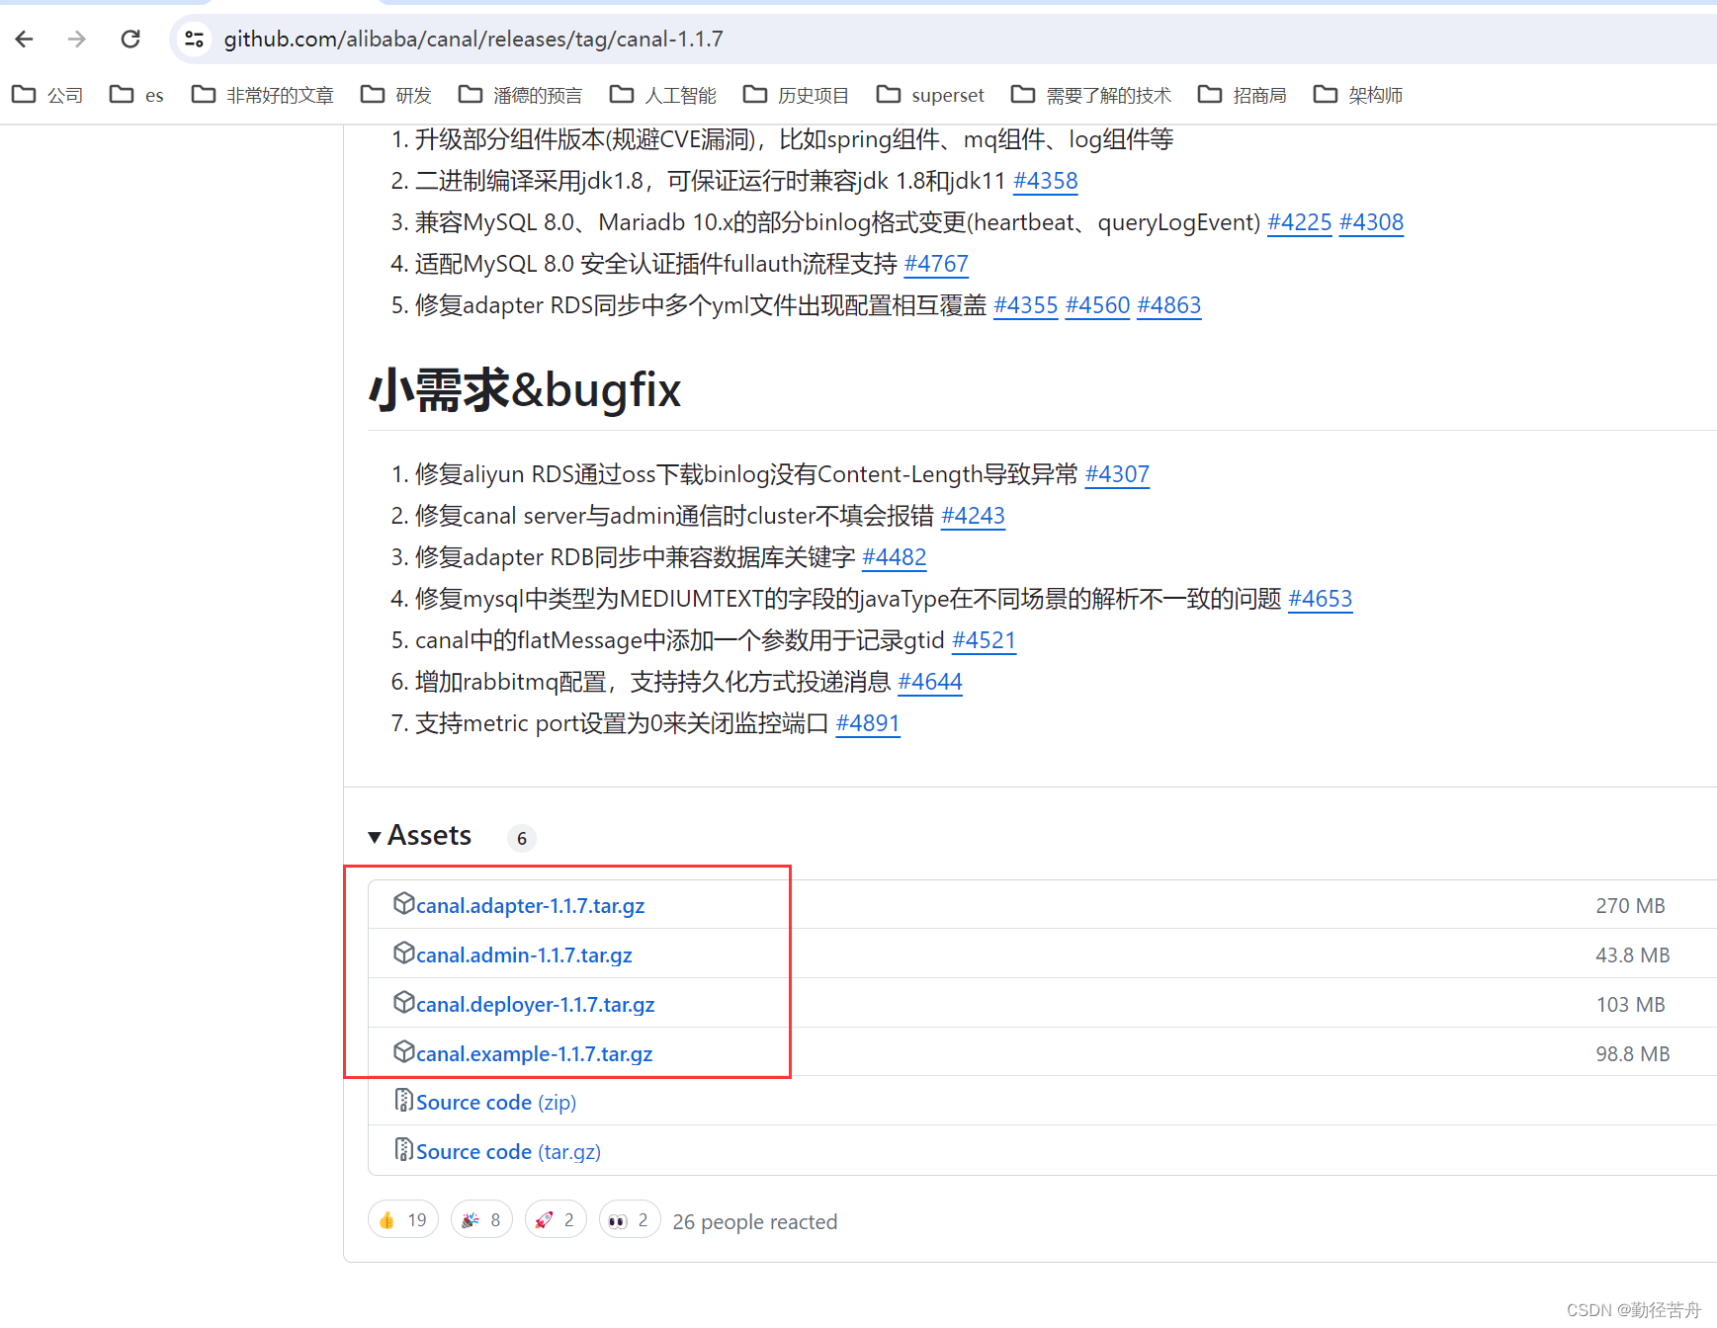1717x1328 pixels.
Task: Download Source code (zip)
Action: tap(496, 1102)
